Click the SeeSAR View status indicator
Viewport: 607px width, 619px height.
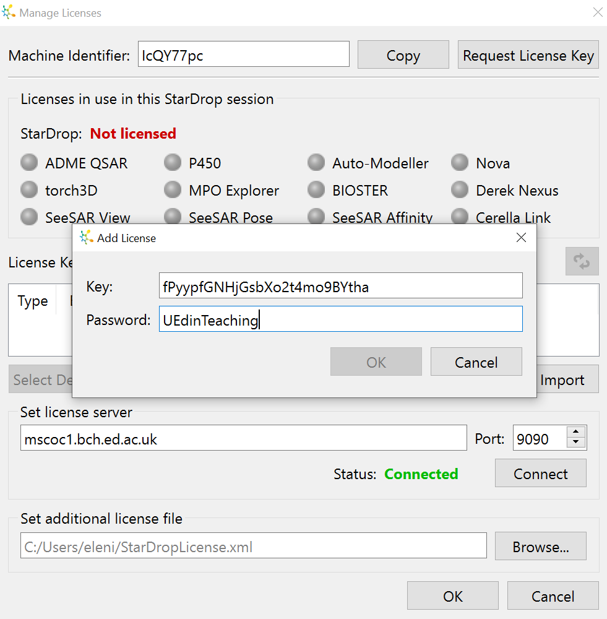29,217
